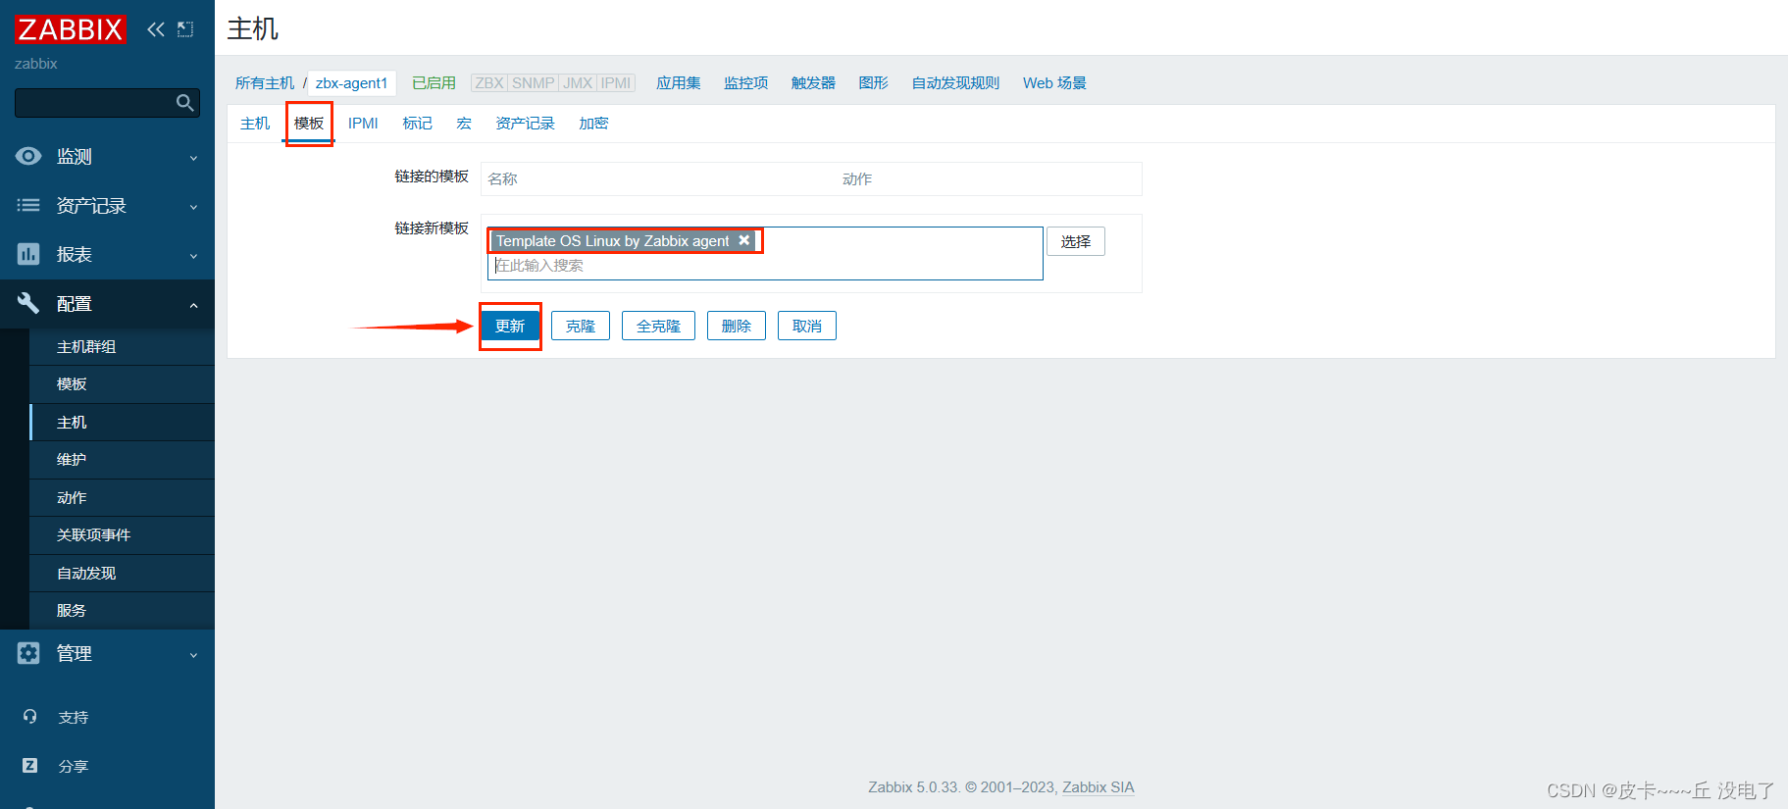The height and width of the screenshot is (809, 1788).
Task: Click the IPMI availability indicator
Action: 616,82
